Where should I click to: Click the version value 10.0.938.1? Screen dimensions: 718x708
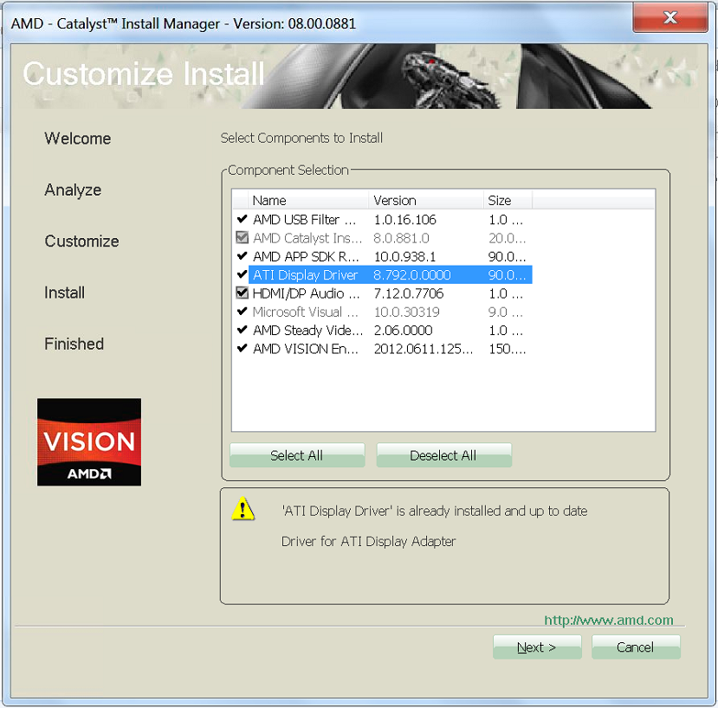405,257
